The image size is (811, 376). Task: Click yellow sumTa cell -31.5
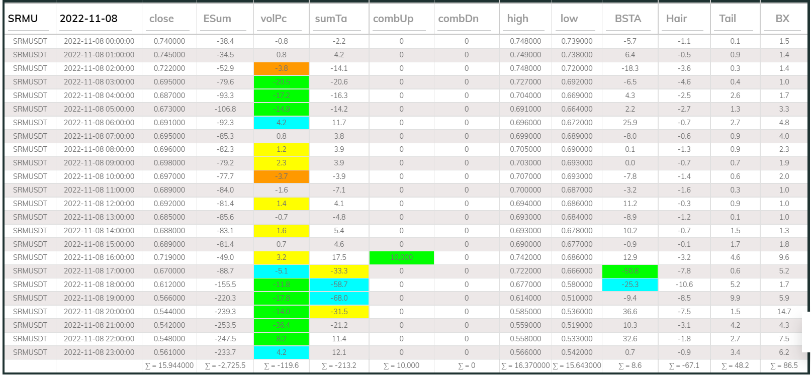[339, 312]
